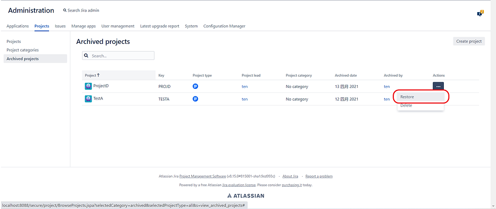Open the System tab
The image size is (496, 209).
(x=191, y=26)
